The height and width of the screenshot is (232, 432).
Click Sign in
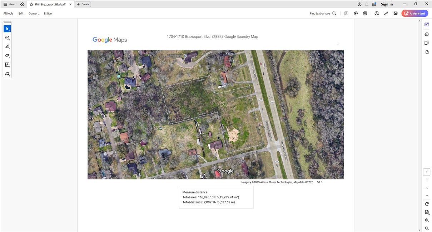click(x=387, y=4)
